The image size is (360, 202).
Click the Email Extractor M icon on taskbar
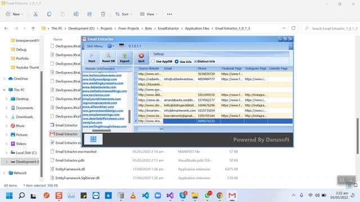point(232,196)
